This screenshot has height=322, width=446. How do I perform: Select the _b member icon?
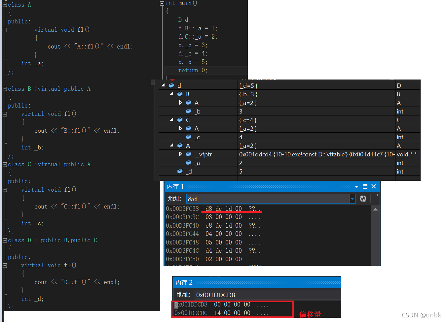[188, 111]
